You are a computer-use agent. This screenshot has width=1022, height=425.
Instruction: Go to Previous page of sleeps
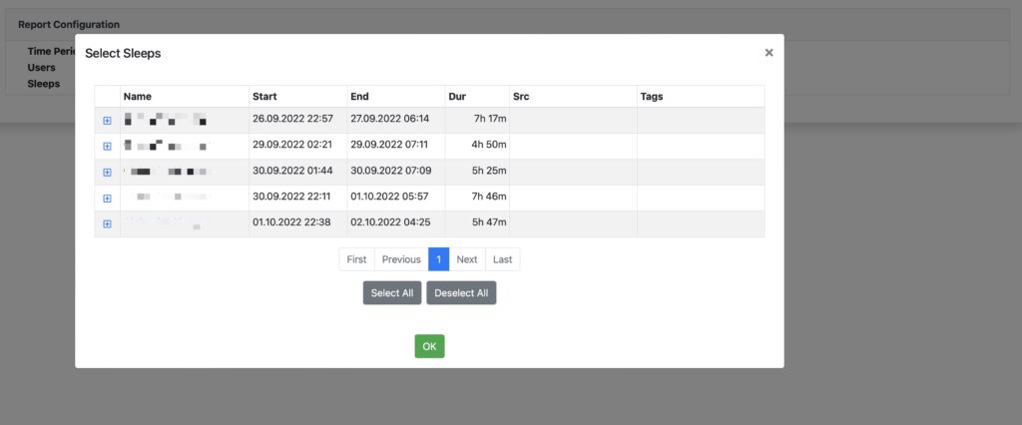(401, 259)
